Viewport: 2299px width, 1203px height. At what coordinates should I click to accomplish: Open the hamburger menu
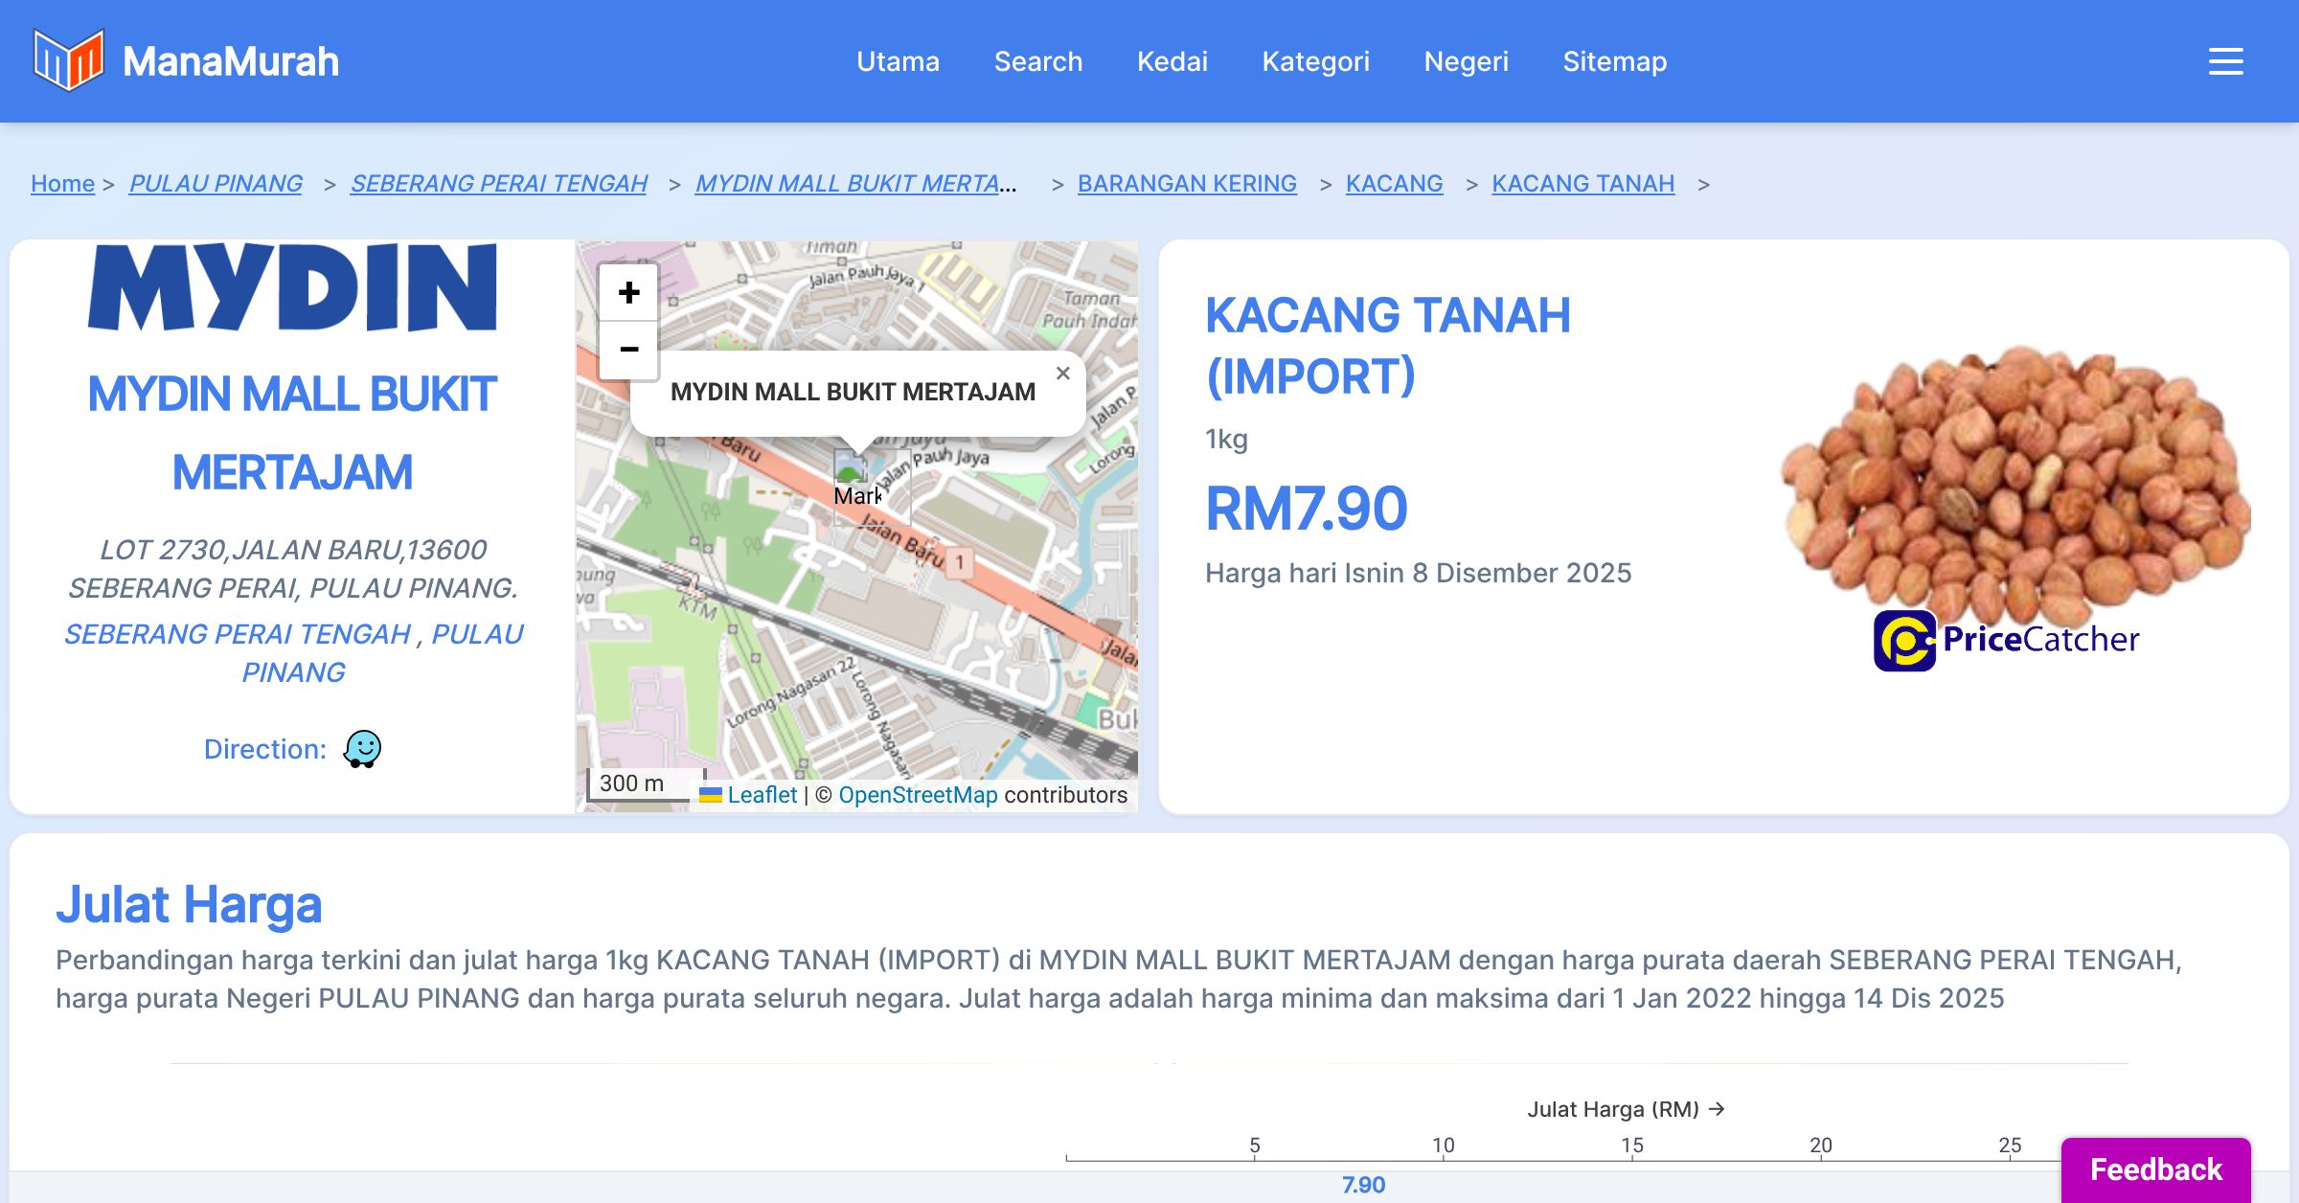(2225, 61)
